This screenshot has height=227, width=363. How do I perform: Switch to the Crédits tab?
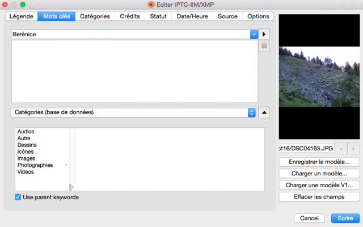point(130,16)
